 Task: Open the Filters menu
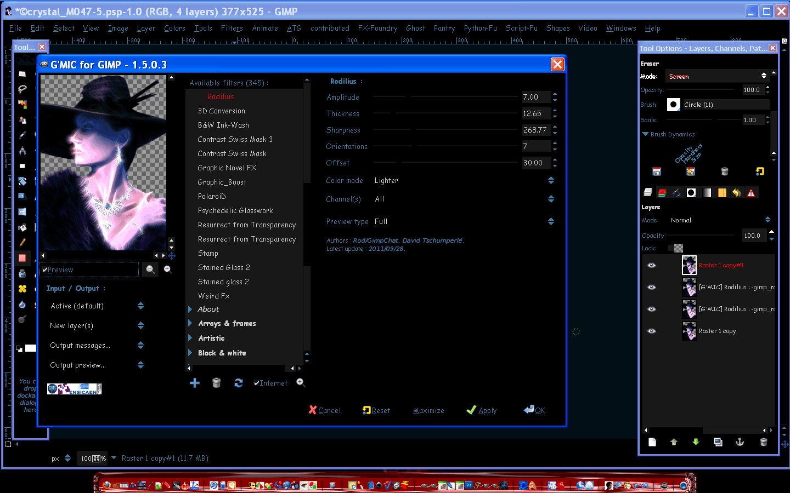tap(232, 28)
